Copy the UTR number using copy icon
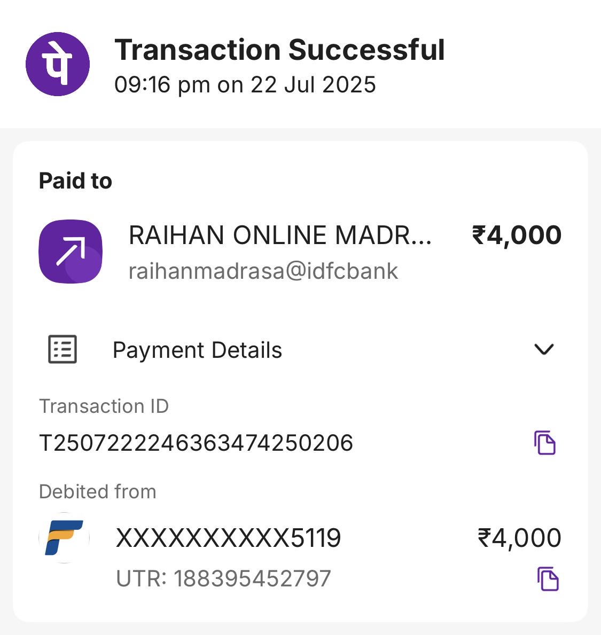 548,579
